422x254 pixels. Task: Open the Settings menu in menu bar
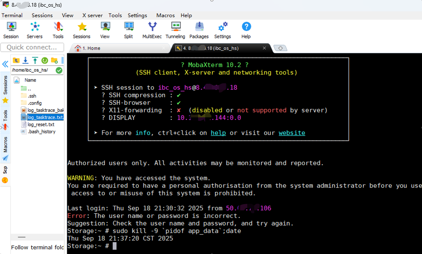tap(137, 16)
